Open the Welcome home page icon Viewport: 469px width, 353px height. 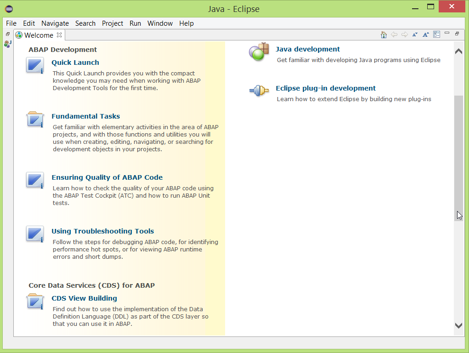point(384,34)
